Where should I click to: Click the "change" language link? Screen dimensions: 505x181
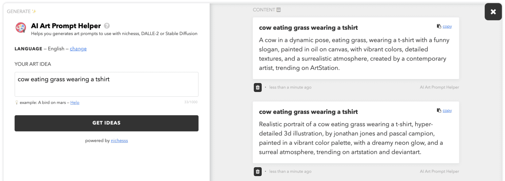78,49
